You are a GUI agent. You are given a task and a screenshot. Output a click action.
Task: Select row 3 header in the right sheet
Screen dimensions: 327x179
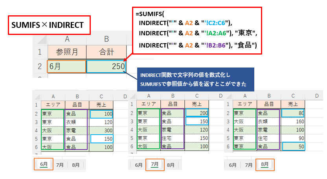(228, 121)
